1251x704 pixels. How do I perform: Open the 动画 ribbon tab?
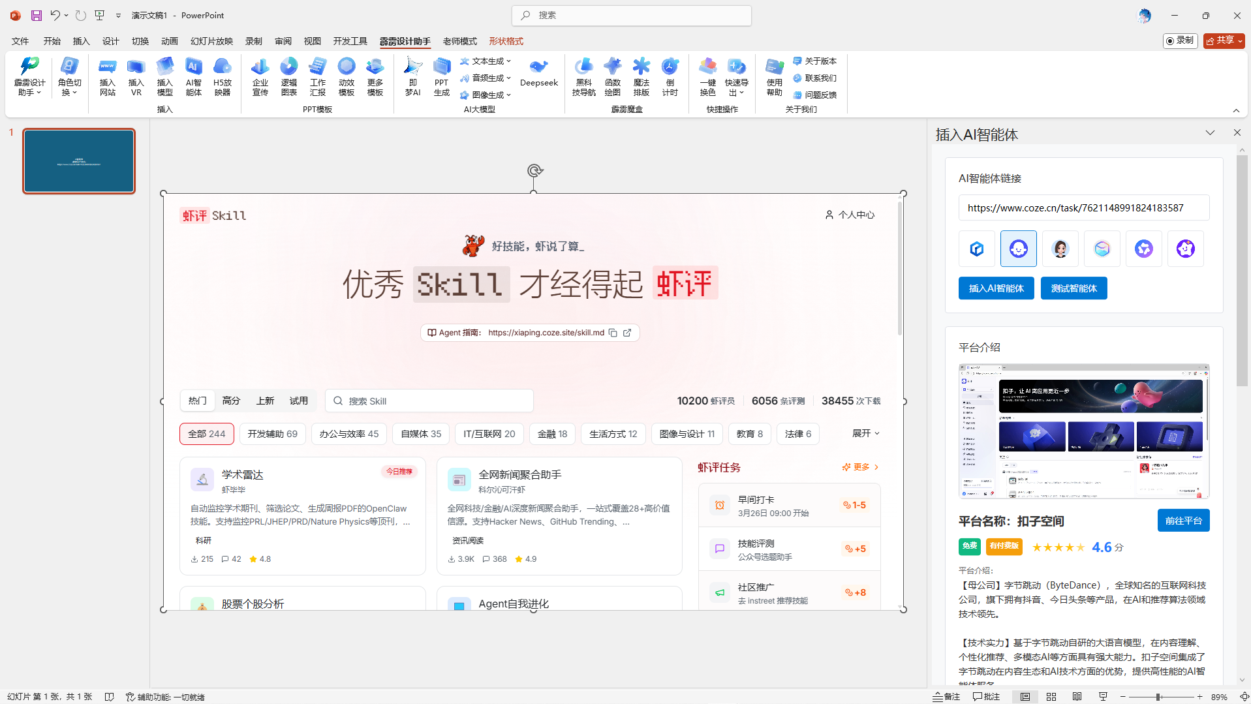click(x=169, y=41)
